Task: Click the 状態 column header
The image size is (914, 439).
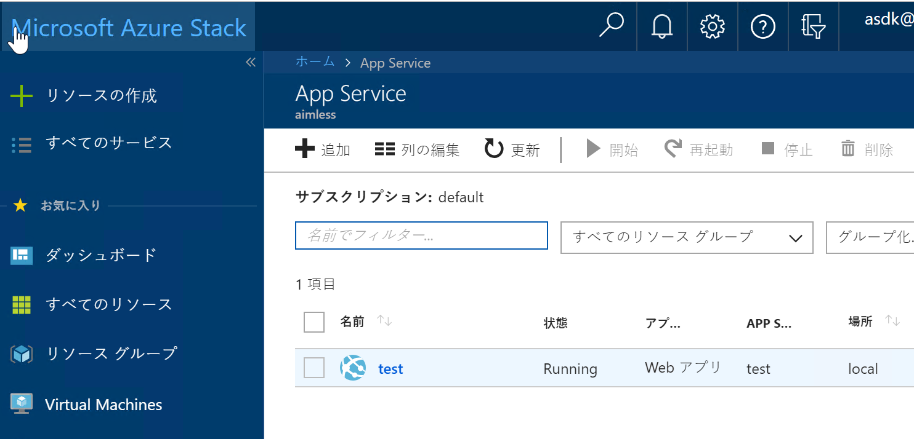Action: tap(556, 323)
